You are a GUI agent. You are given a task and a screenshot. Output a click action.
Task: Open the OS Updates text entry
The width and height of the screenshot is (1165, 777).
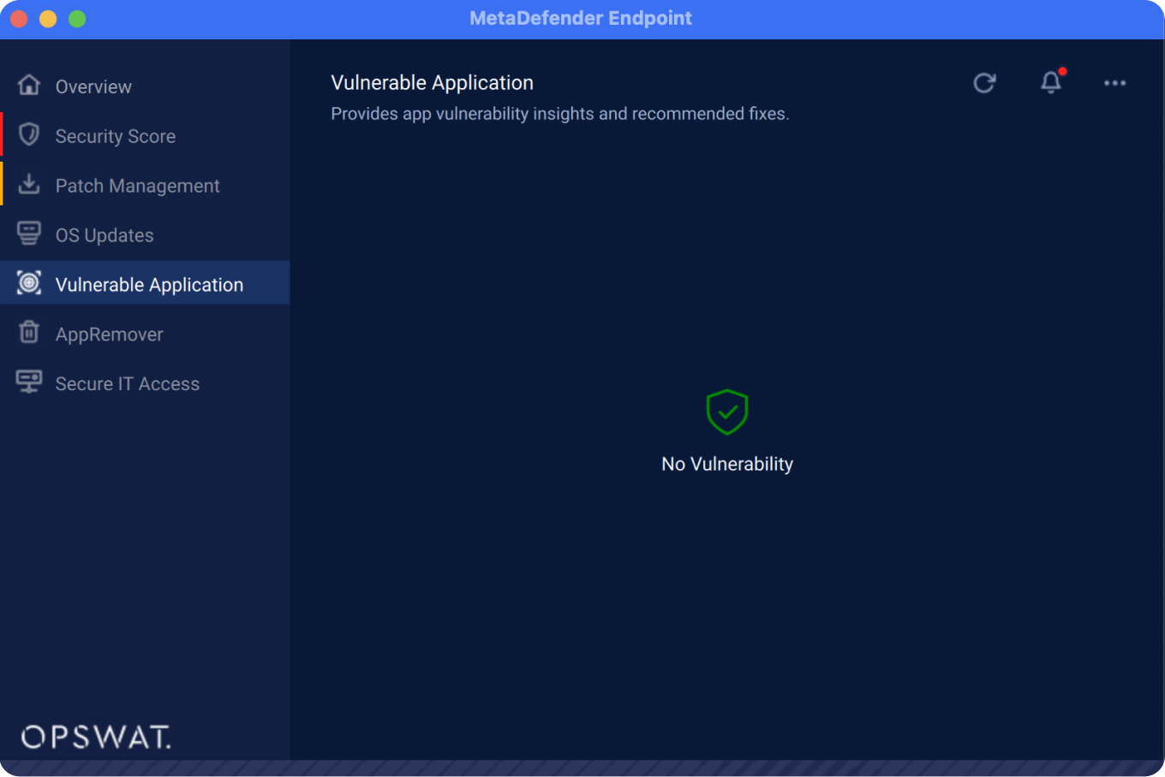[105, 235]
